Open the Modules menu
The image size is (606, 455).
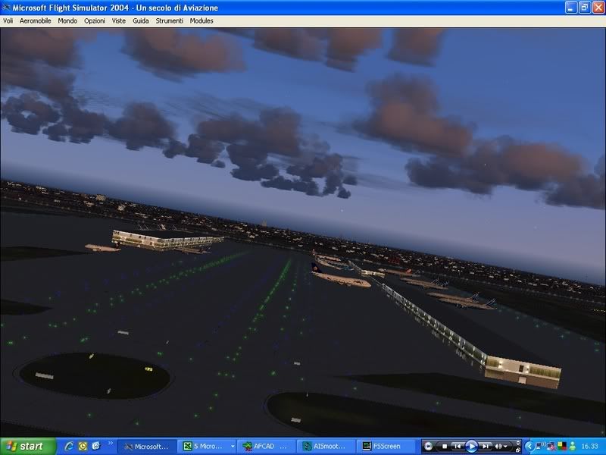tap(201, 21)
